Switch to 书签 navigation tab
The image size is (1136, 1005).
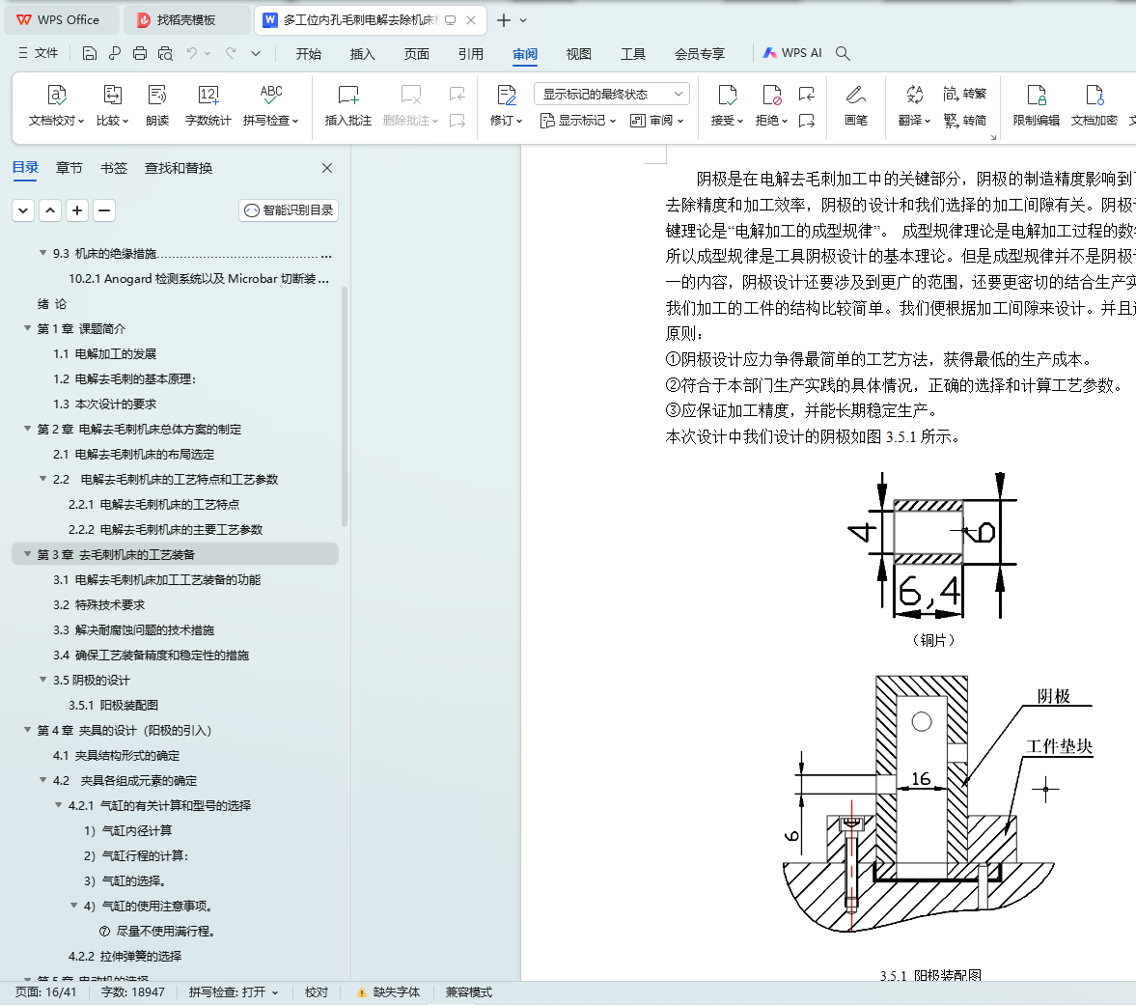point(114,168)
